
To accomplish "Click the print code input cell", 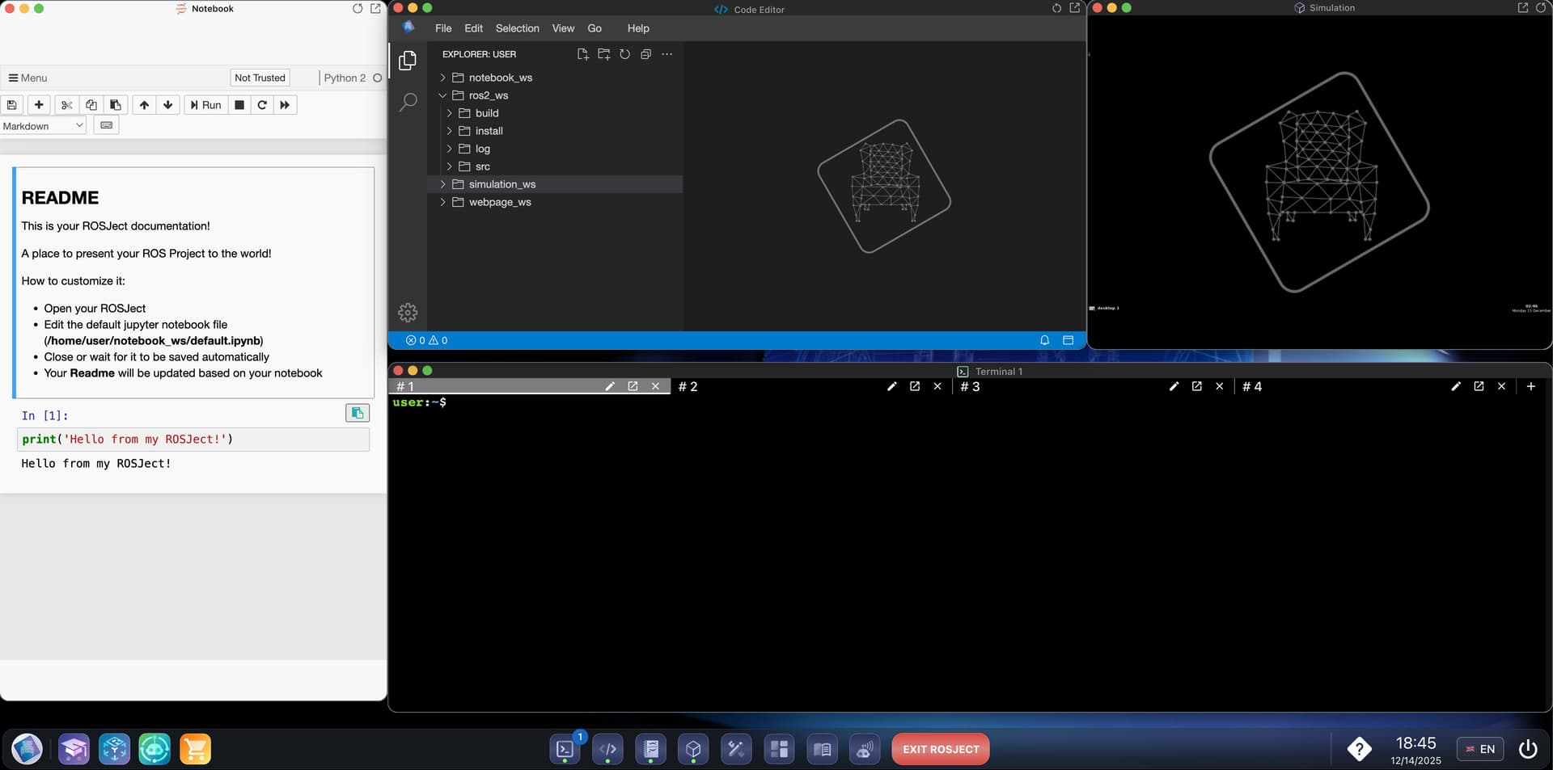I will (193, 440).
